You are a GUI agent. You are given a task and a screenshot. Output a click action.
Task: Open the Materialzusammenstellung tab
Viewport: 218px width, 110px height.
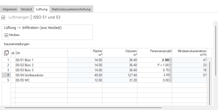click(71, 9)
